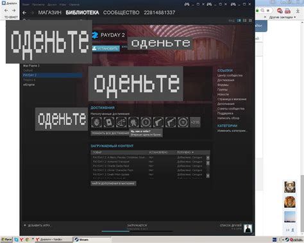Click ПОКАЗАТЬ ВСЕ ДОСТИЖЕНИЯ button

(110, 133)
